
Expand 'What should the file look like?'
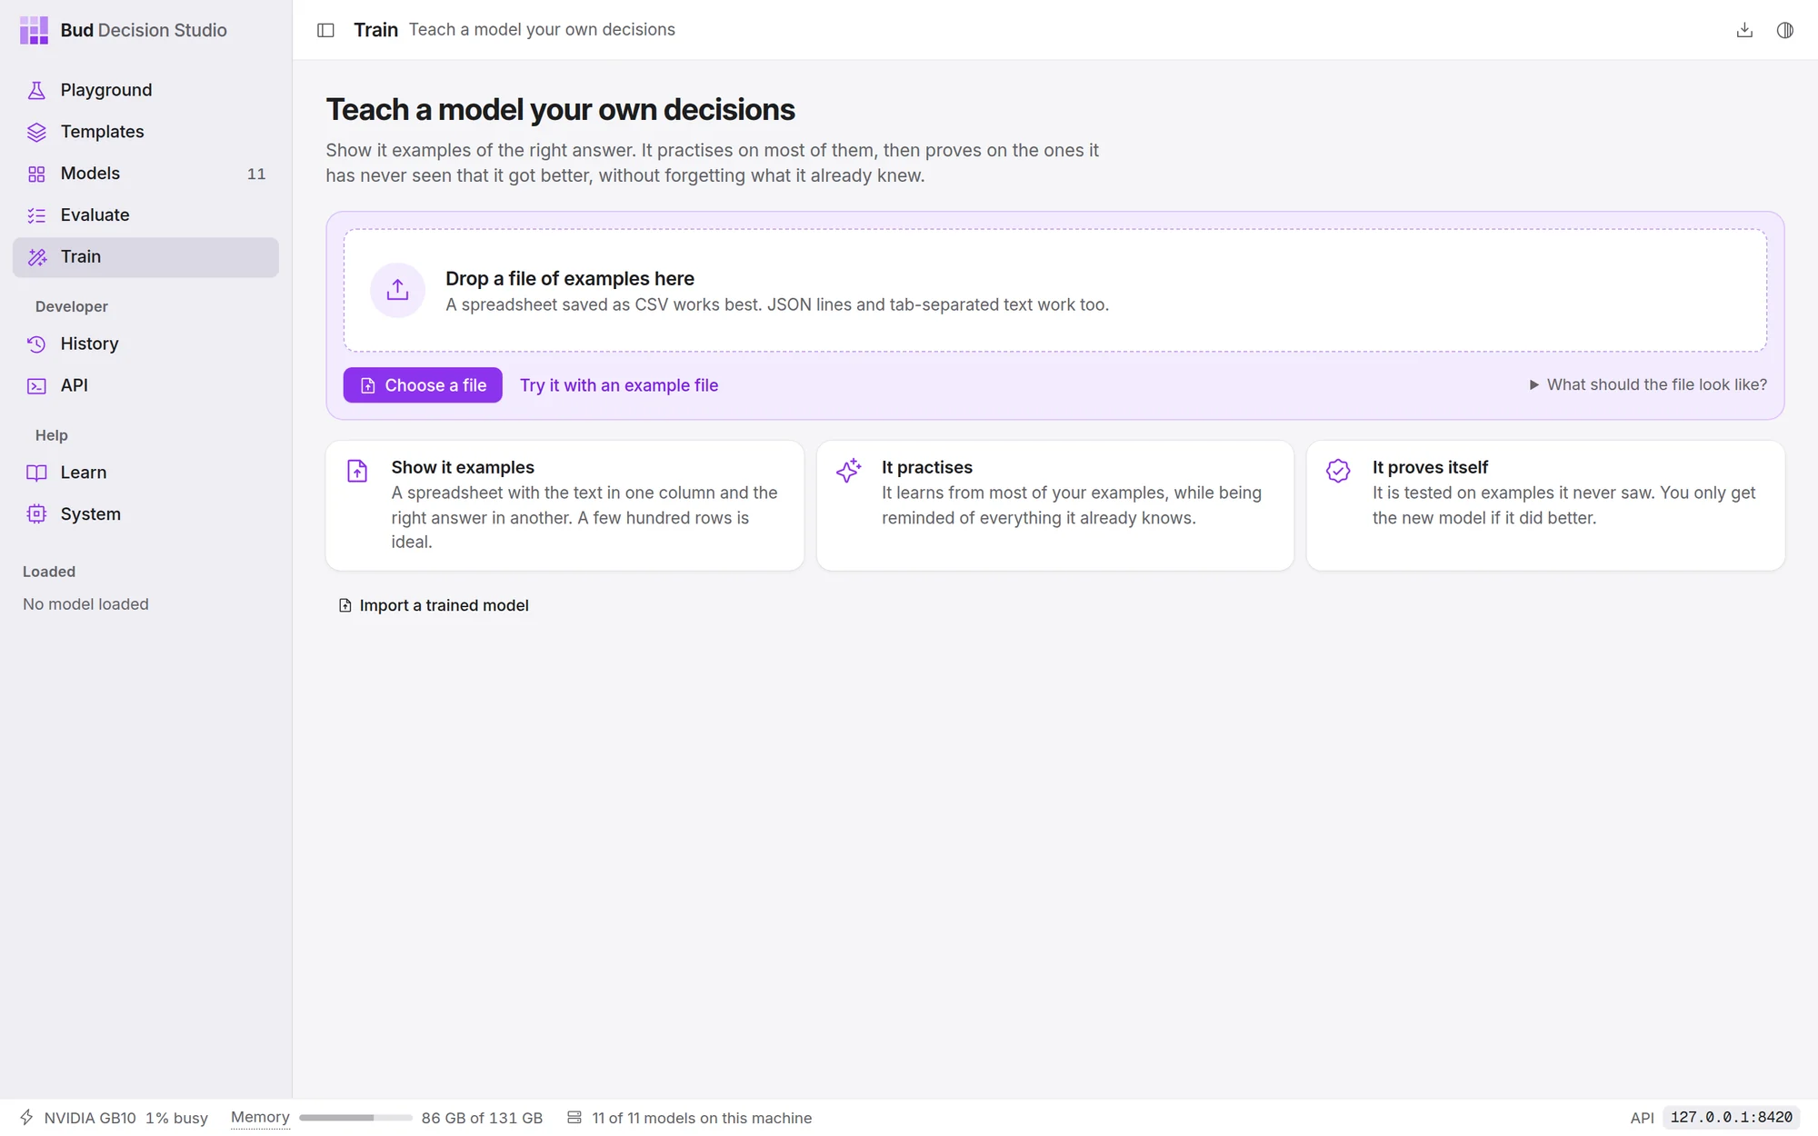[1647, 384]
